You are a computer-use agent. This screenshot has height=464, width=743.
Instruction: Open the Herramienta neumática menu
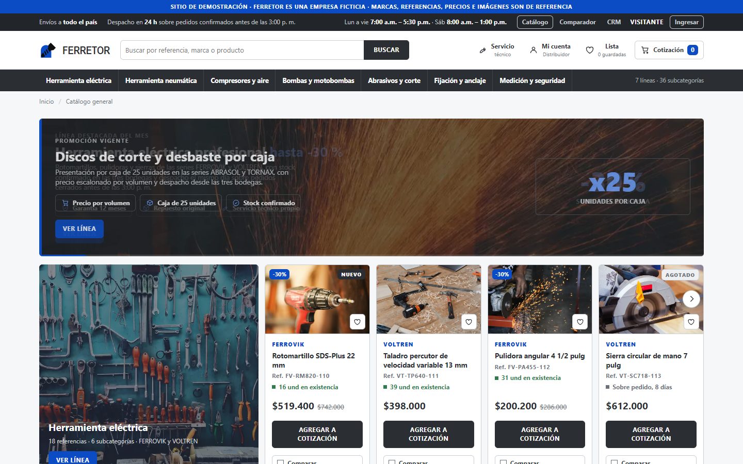pos(161,80)
